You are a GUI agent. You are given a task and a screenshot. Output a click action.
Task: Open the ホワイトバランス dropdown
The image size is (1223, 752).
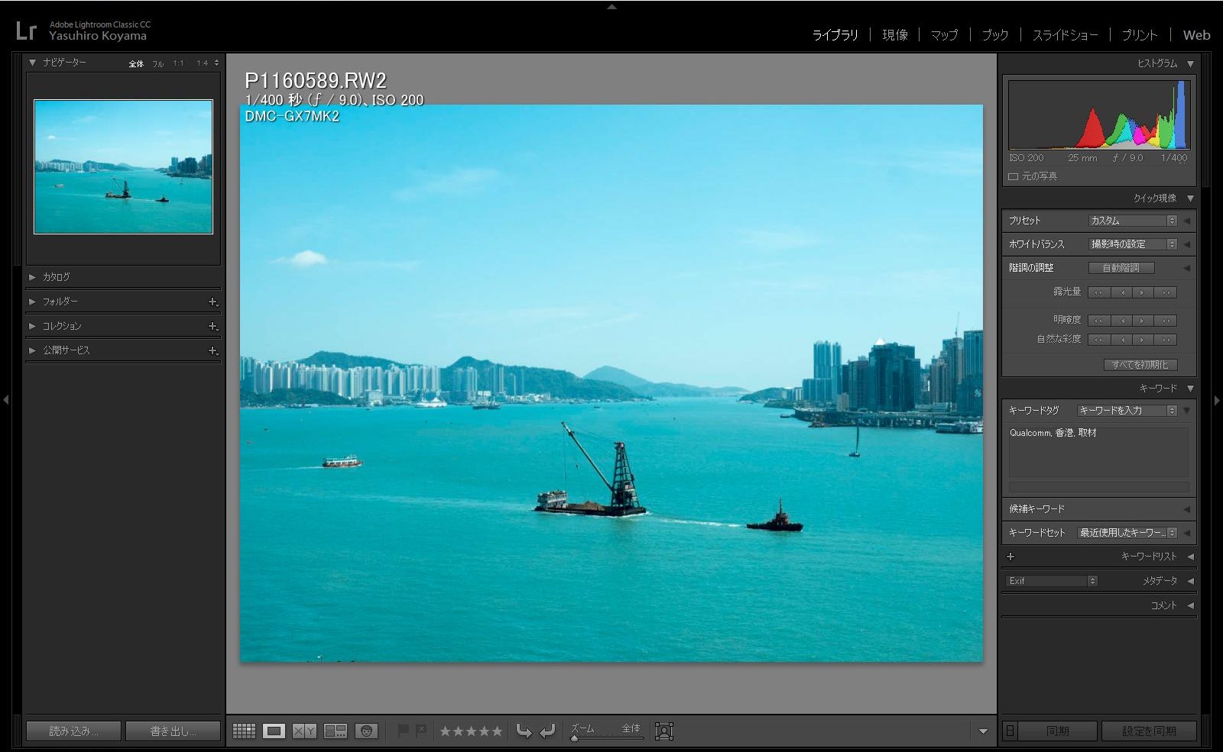pyautogui.click(x=1133, y=244)
